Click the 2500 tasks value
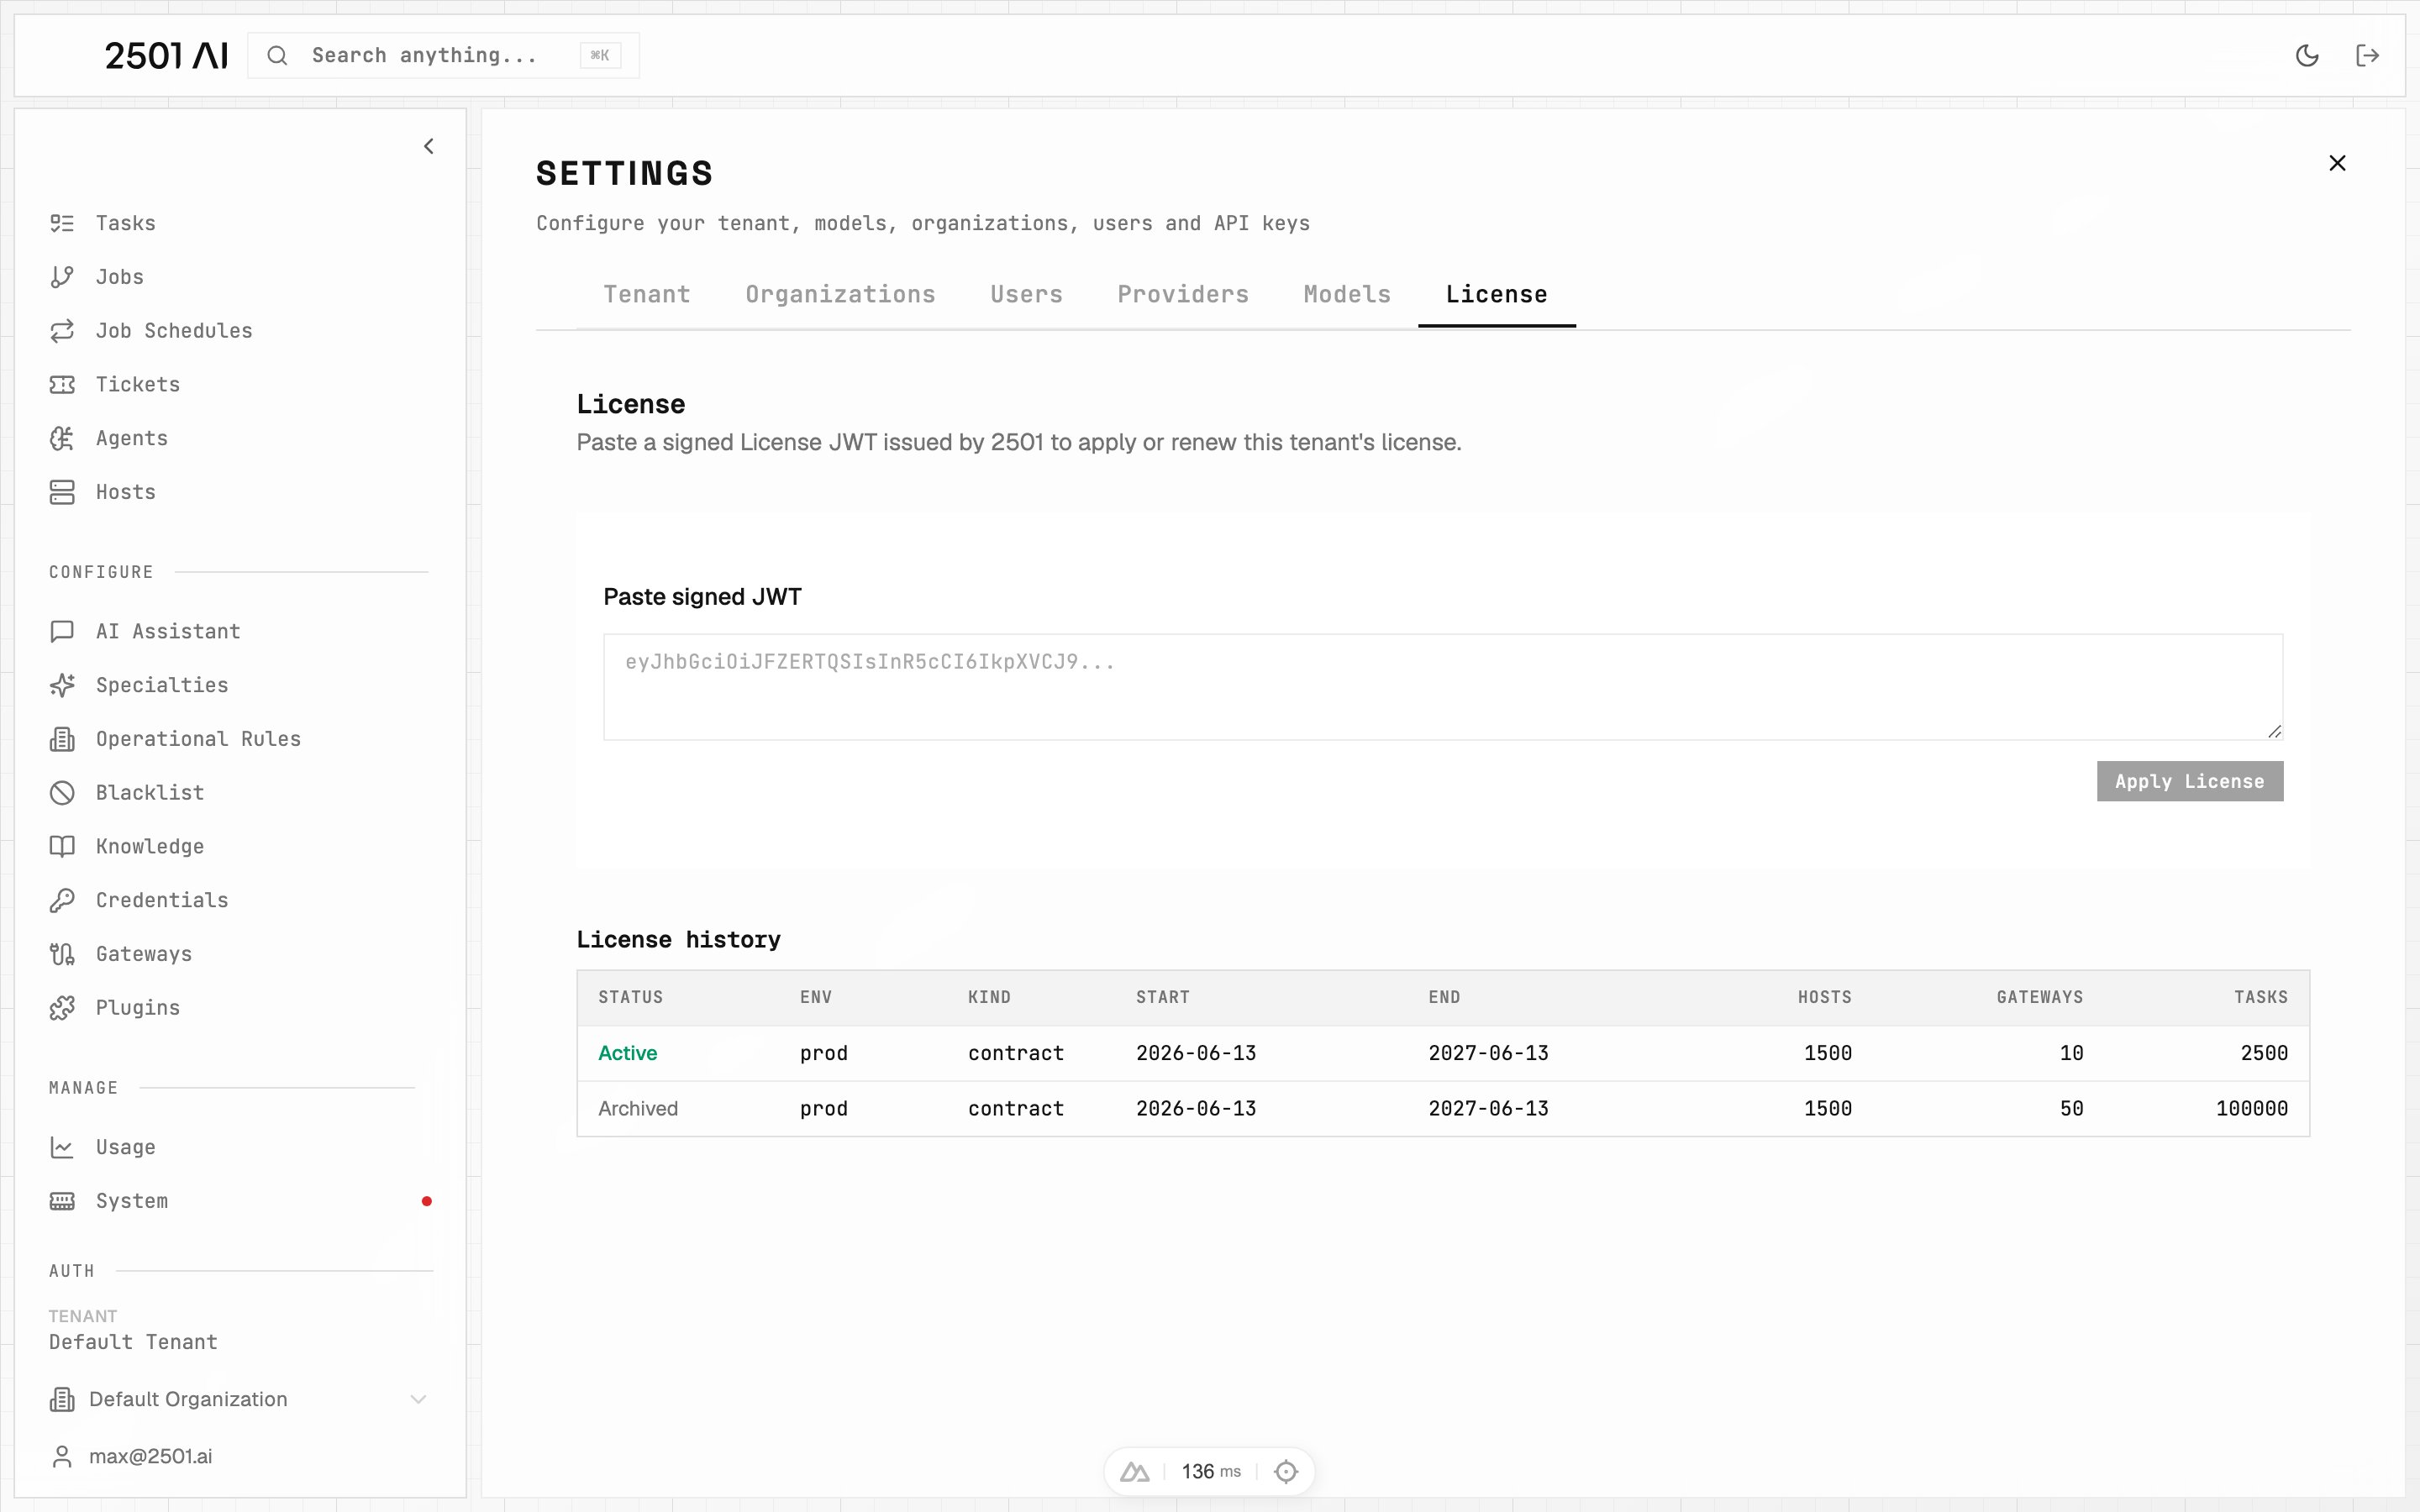 click(x=2264, y=1053)
